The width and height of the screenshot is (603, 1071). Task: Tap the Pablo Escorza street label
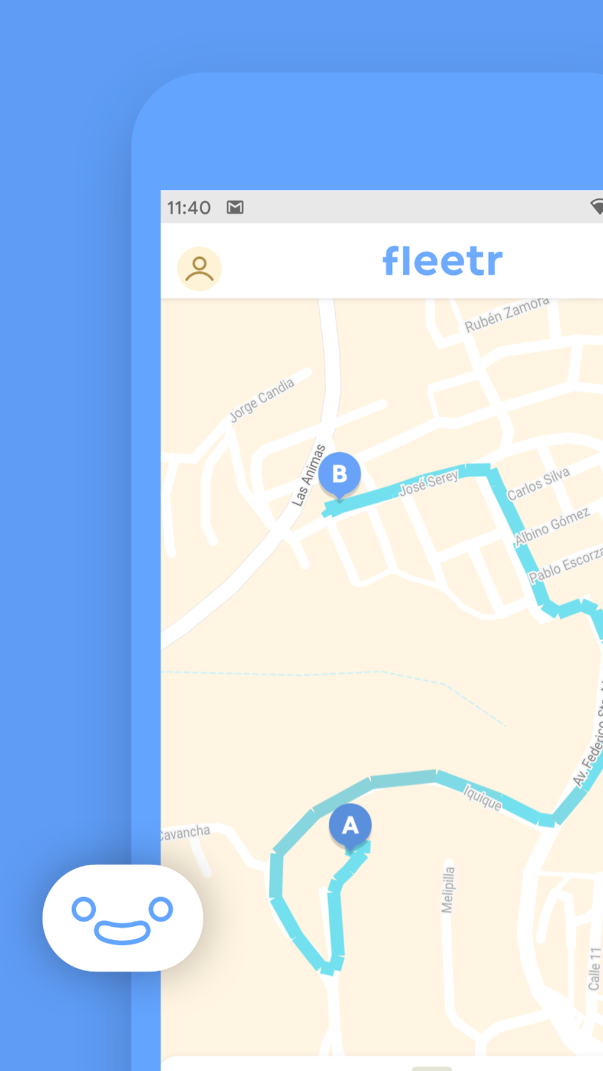[566, 566]
